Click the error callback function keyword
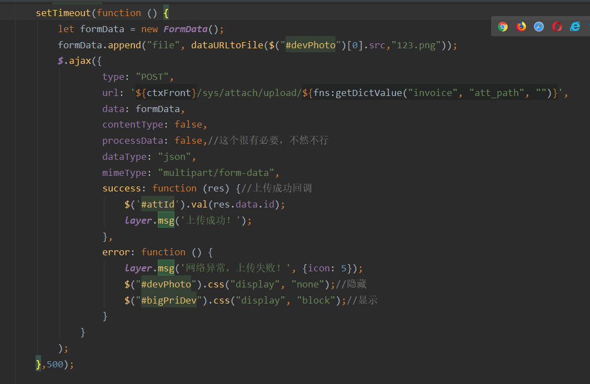 (x=163, y=251)
